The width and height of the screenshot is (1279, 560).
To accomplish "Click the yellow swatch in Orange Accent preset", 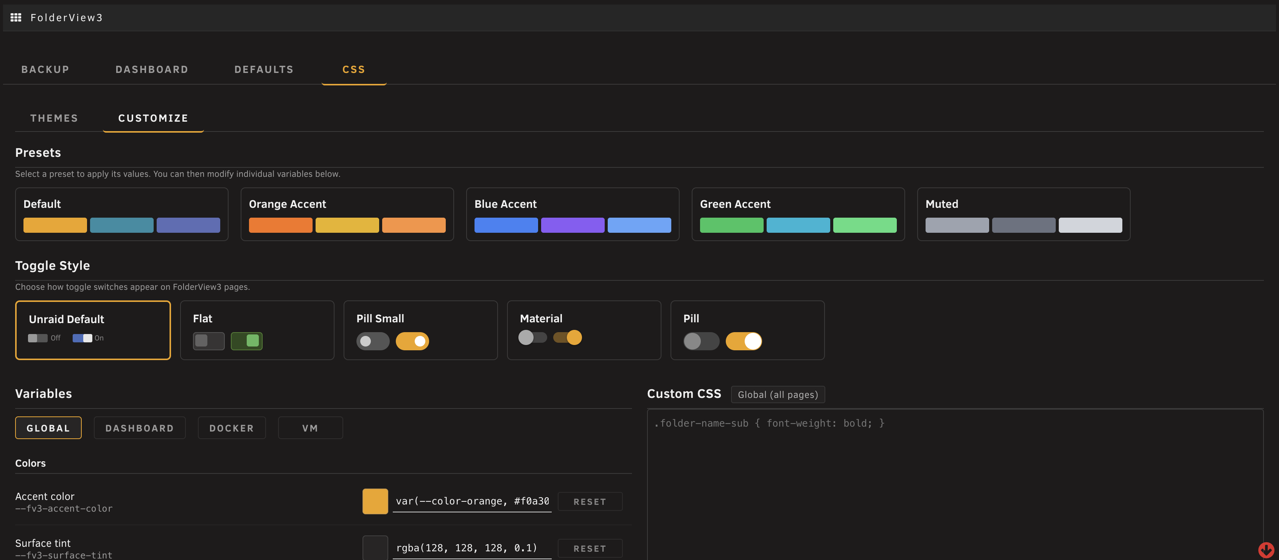I will pos(347,225).
